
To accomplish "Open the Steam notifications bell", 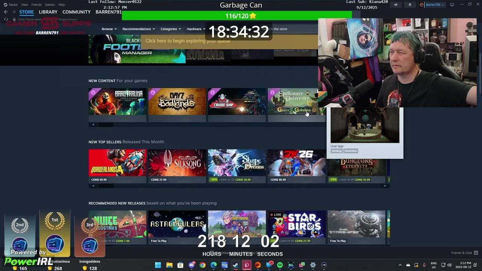I will (410, 5).
